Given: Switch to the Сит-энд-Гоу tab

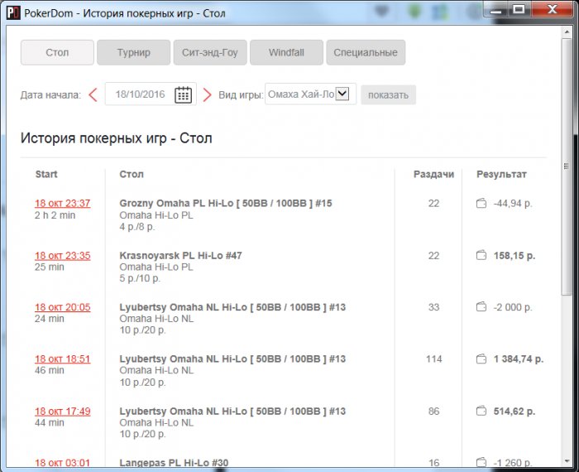Looking at the screenshot, I should coord(209,52).
